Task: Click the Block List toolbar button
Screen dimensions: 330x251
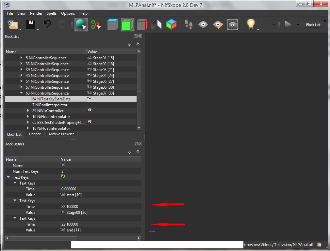Action: [313, 25]
